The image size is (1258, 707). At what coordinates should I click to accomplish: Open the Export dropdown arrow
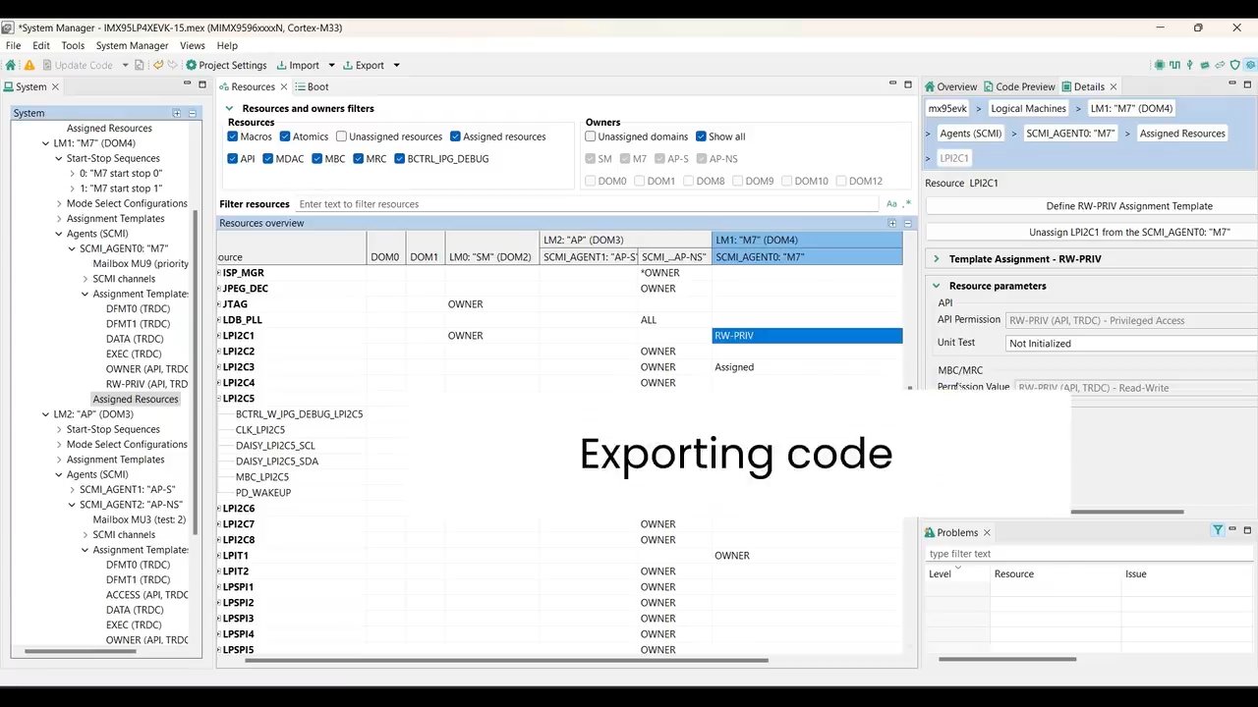coord(396,65)
